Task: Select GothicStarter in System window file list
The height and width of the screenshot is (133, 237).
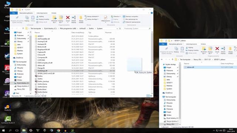Action: 43,92
